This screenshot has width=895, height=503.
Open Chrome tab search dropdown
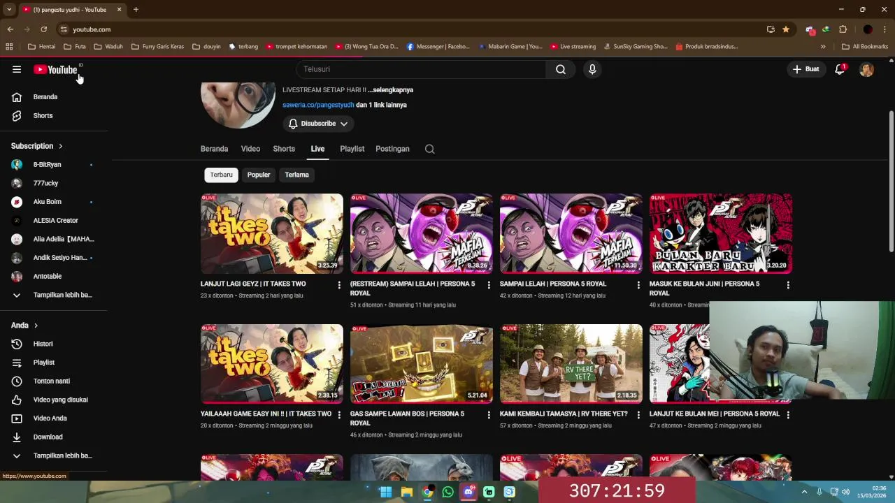coord(9,10)
